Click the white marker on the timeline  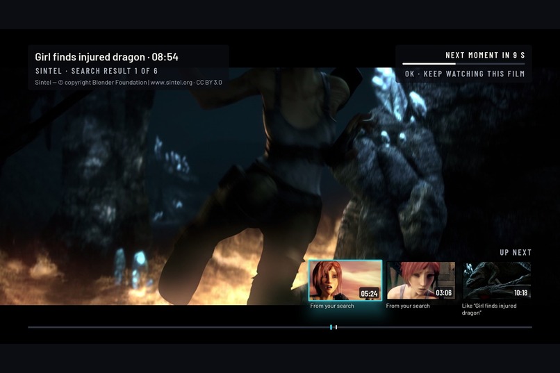(x=336, y=327)
